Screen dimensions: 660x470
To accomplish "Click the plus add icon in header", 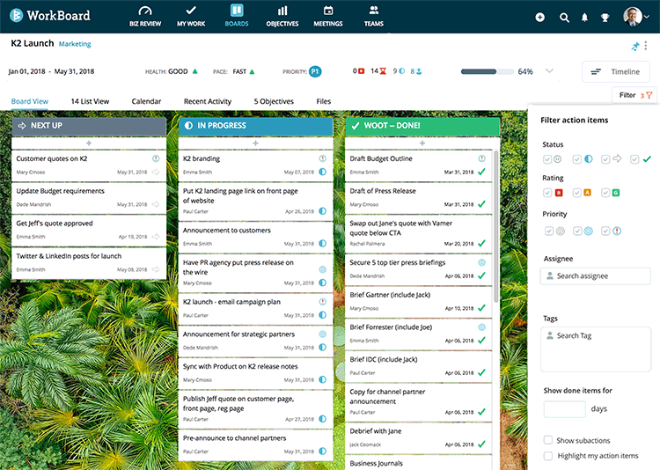I will click(x=539, y=18).
